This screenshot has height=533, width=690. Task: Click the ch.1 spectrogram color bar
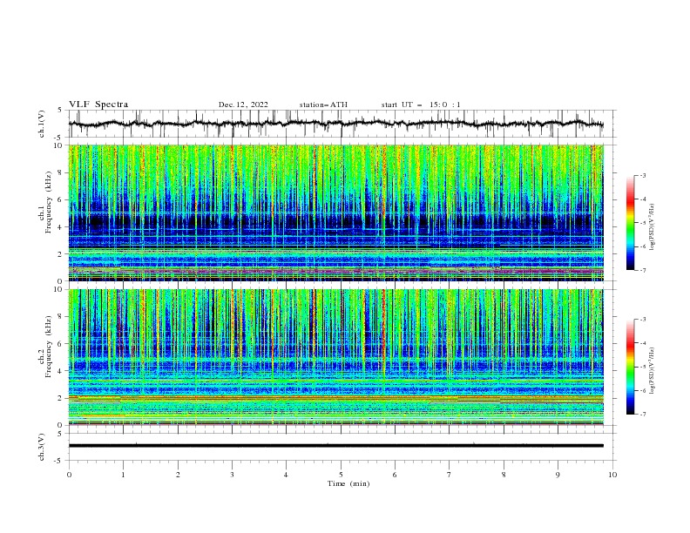[x=630, y=222]
